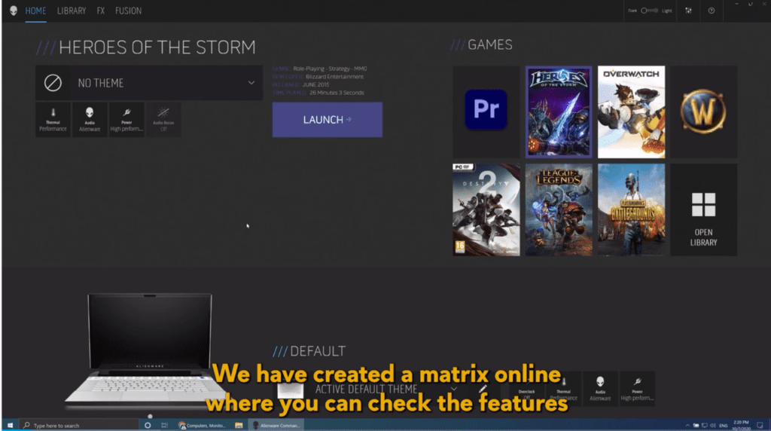
Task: Open the game's Audio Recon Off tile
Action: point(163,120)
